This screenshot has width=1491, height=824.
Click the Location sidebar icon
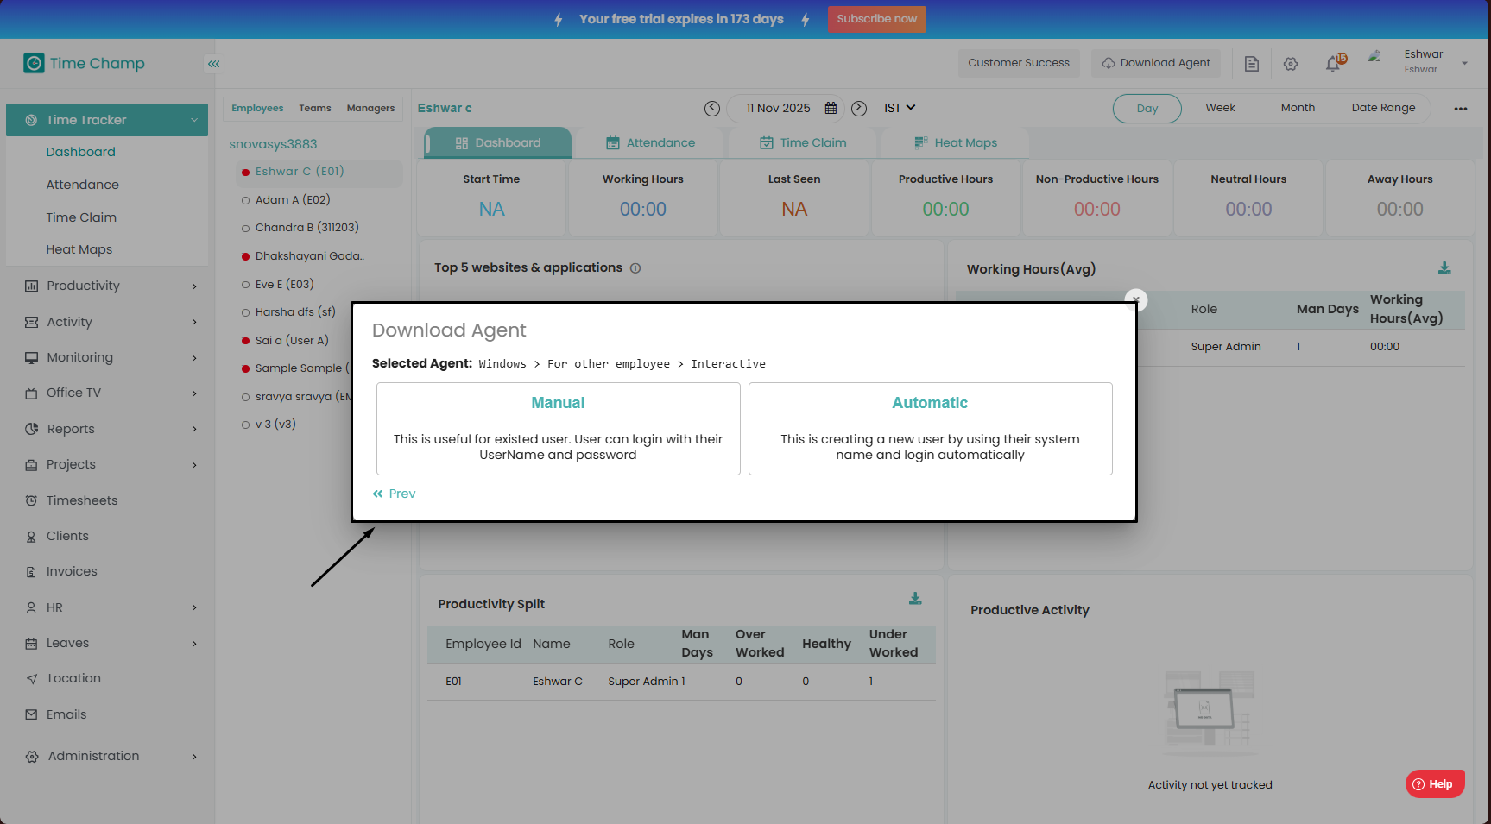(x=32, y=679)
